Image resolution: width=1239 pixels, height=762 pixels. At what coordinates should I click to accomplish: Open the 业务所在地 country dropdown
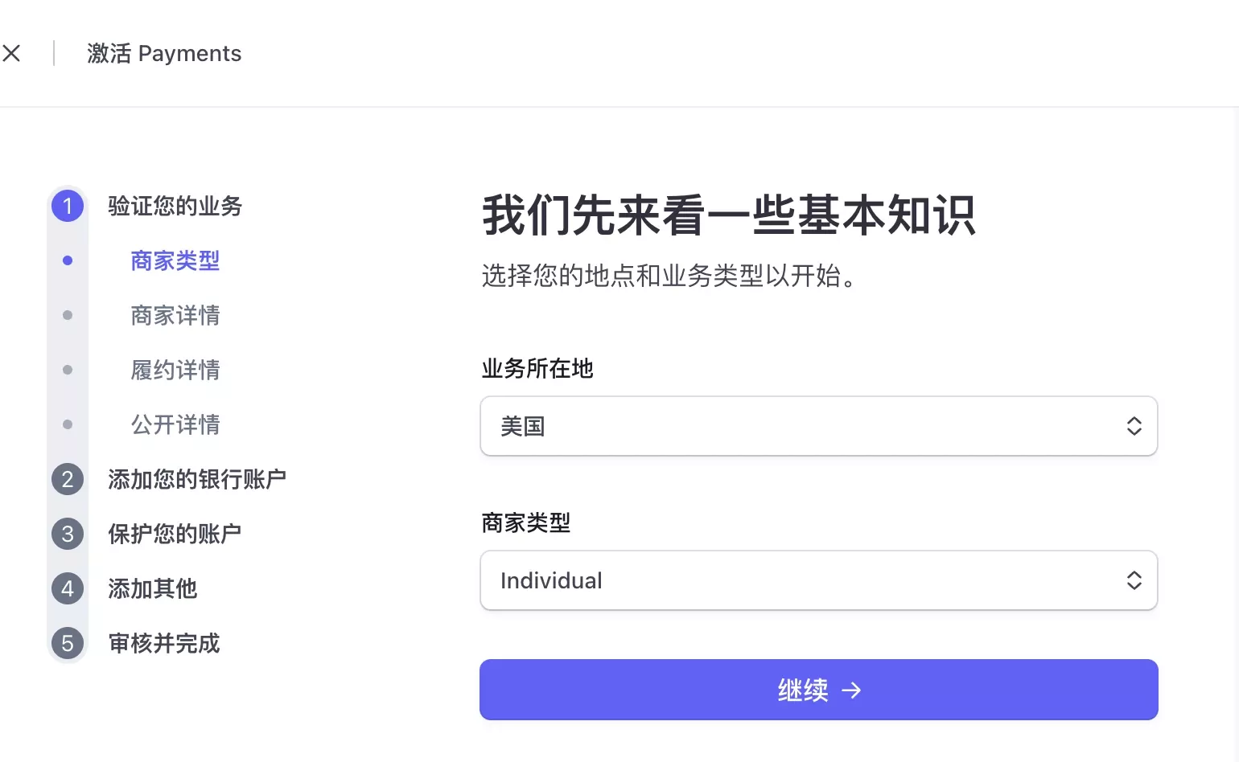tap(819, 426)
